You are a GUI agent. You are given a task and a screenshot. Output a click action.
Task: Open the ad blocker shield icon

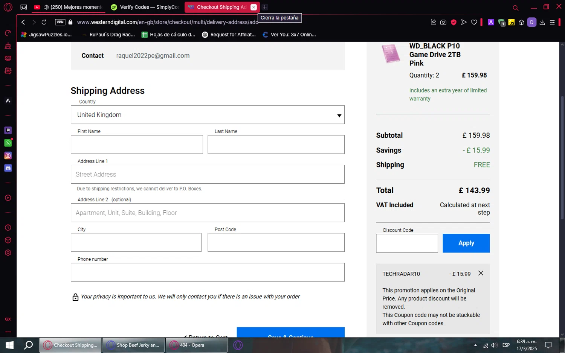tap(454, 22)
